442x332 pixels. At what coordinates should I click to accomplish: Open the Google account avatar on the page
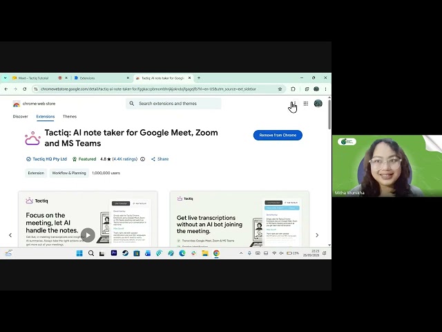pyautogui.click(x=318, y=104)
